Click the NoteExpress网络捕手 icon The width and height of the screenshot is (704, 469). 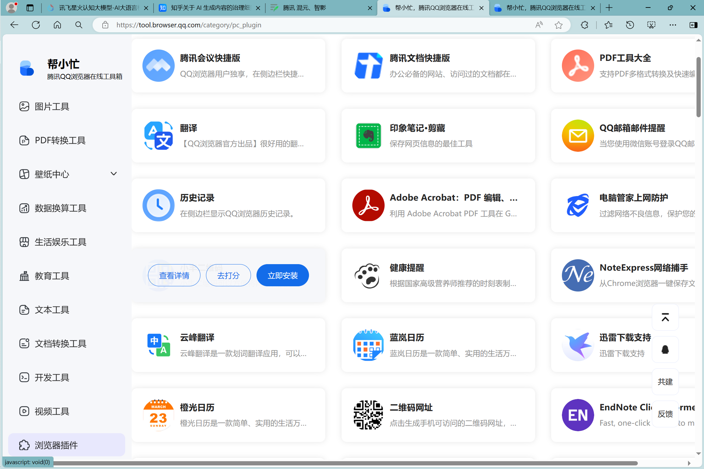point(578,275)
